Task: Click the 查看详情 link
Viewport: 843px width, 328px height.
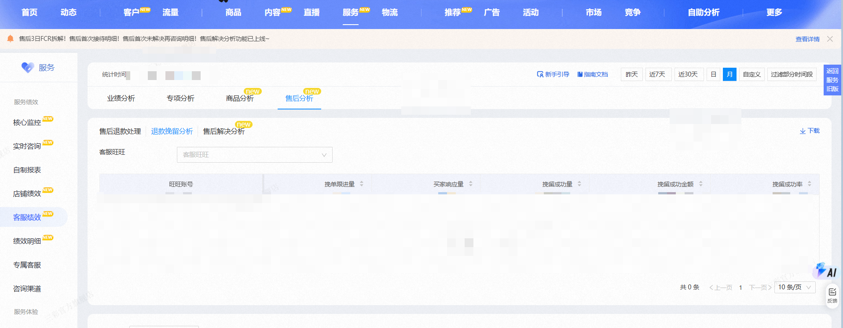Action: point(808,39)
